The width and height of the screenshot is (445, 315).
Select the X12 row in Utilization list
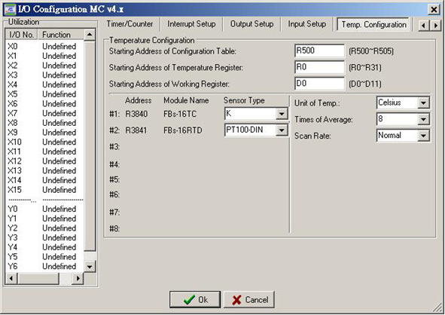[44, 161]
